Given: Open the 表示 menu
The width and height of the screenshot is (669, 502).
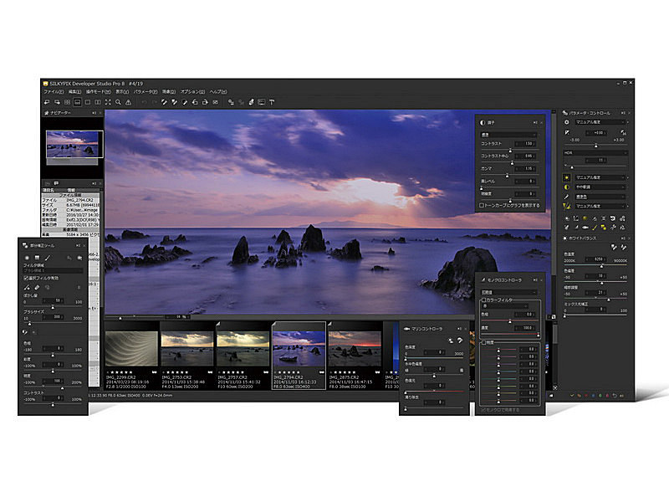Looking at the screenshot, I should coord(122,92).
